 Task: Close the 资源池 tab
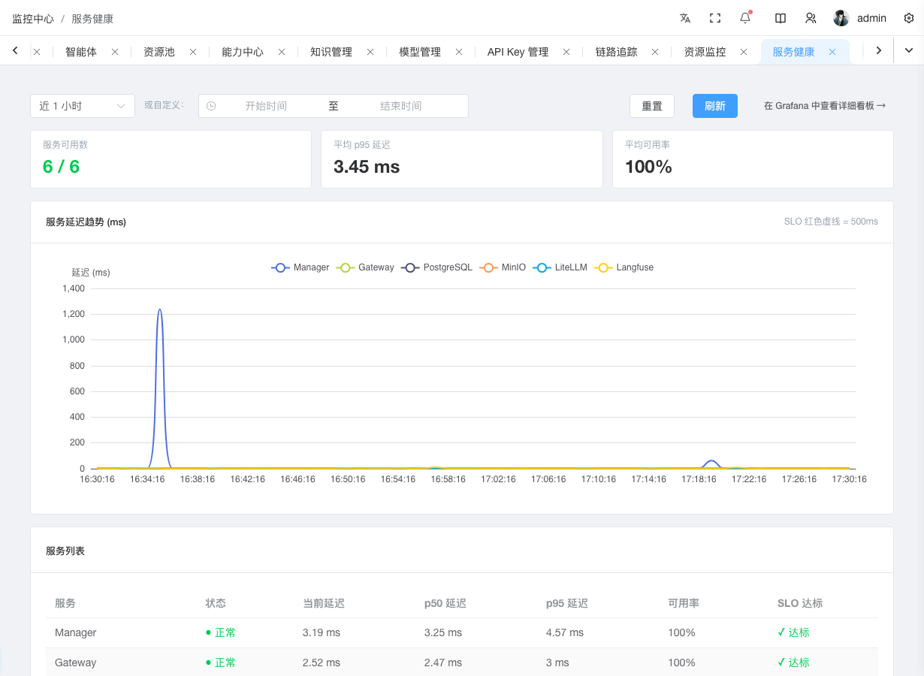point(193,52)
